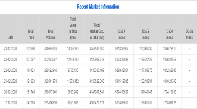Click market cap value 4130335.109

point(97,70)
